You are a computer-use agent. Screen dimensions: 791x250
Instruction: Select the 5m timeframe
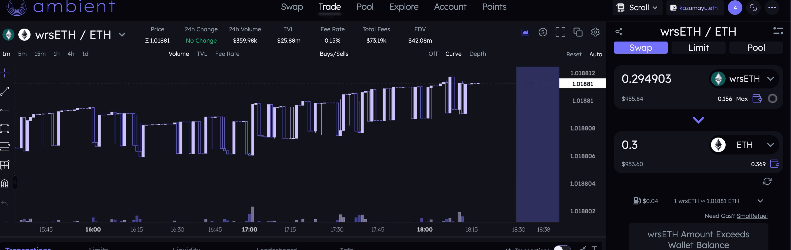(x=22, y=54)
